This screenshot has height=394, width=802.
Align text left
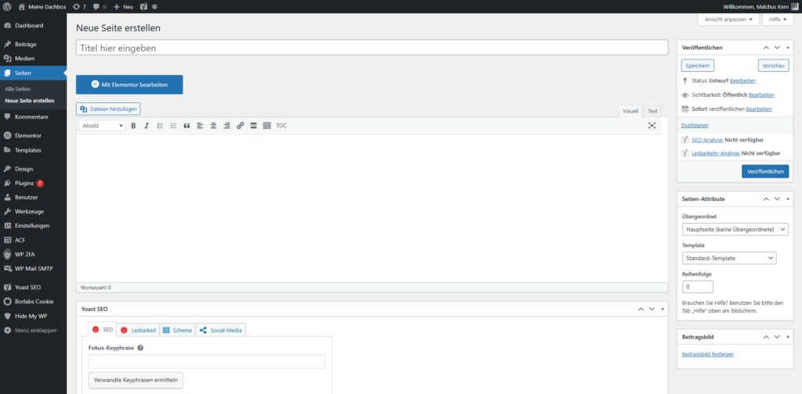200,126
